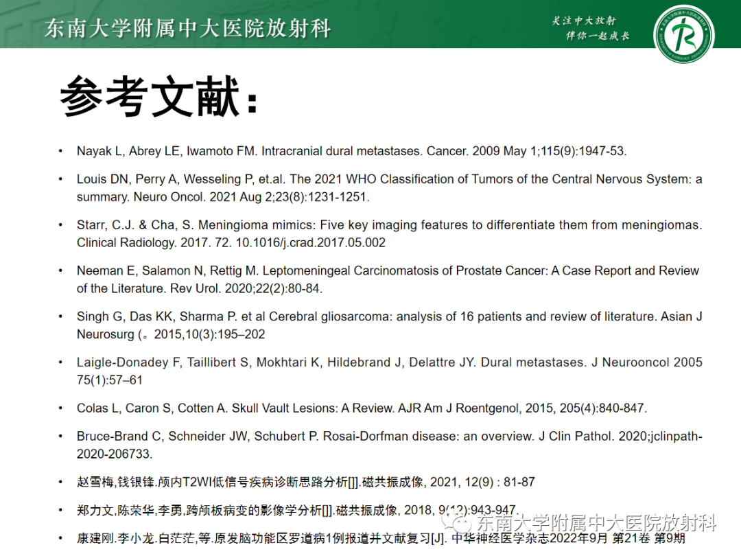
Task: Click the line 'Neurosurg 2015,10(3):195–202'
Action: [x=171, y=334]
